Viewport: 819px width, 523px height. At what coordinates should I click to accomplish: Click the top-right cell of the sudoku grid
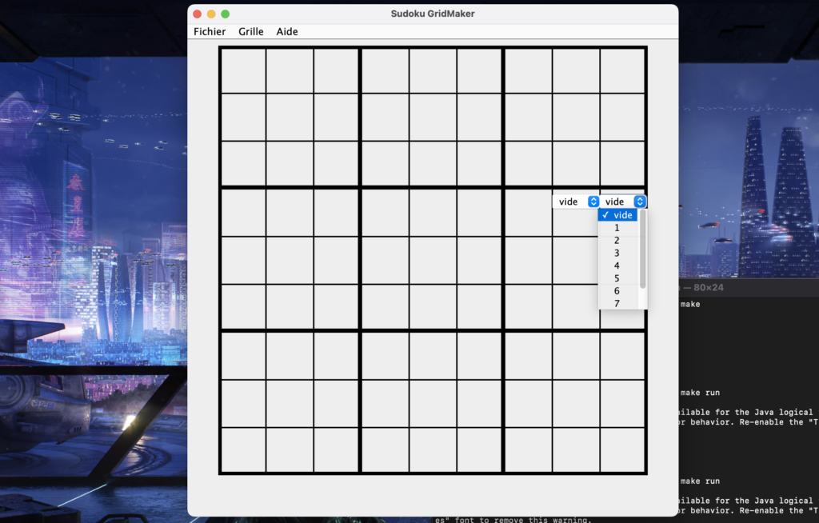pos(622,70)
